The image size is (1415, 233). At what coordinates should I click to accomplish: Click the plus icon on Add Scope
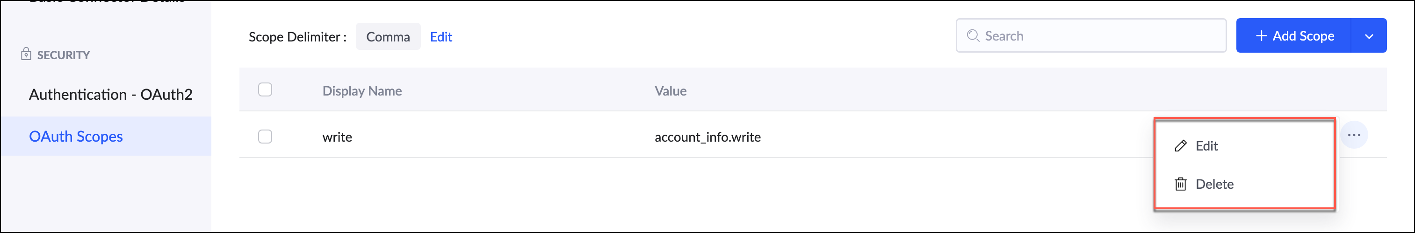pyautogui.click(x=1261, y=36)
